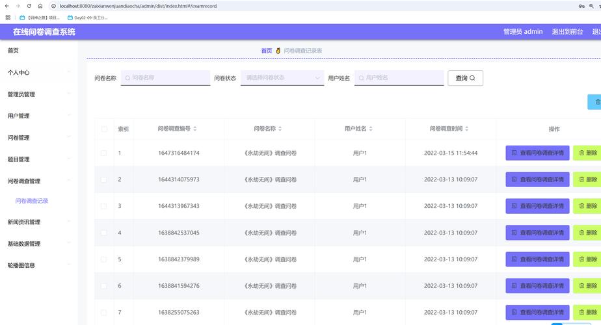This screenshot has height=325, width=601.
Task: View survey details for row 3
Action: point(537,206)
